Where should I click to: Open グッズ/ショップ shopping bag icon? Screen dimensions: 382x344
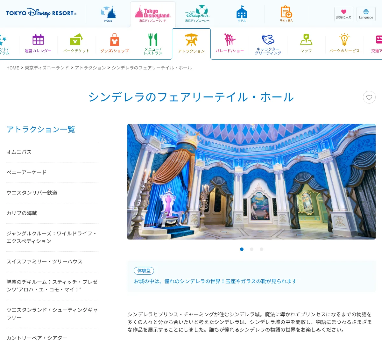pos(115,43)
